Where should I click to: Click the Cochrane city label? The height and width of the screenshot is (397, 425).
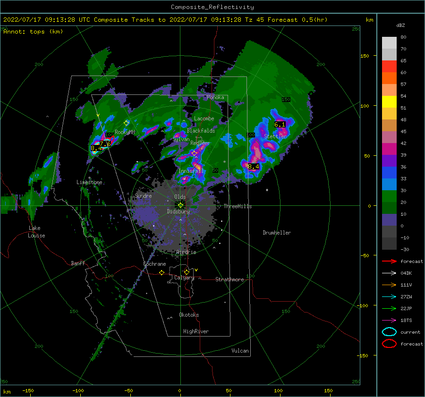pyautogui.click(x=154, y=264)
